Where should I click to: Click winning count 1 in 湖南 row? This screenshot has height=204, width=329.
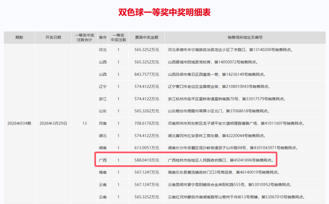point(118,148)
